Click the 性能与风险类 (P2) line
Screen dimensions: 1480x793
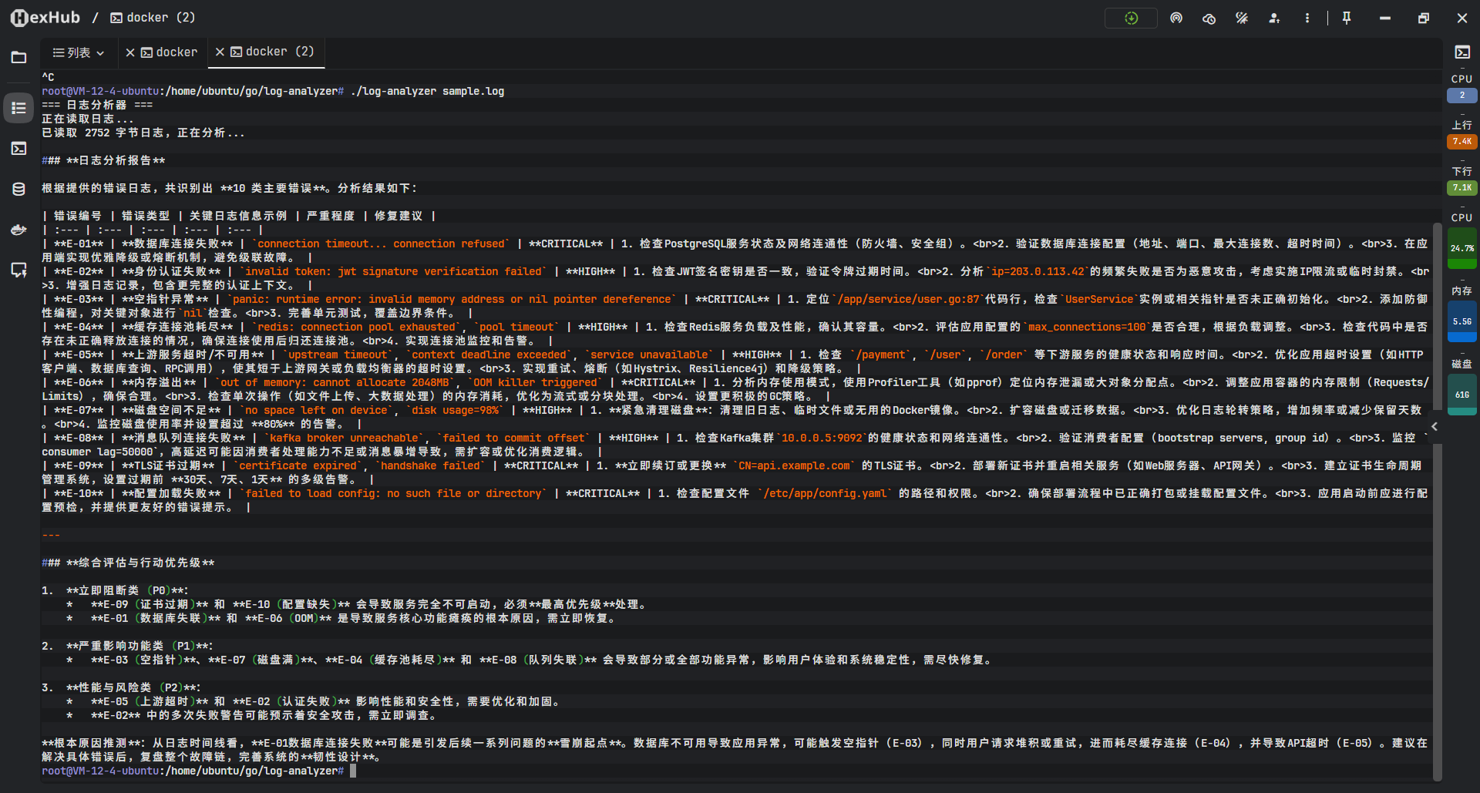121,687
